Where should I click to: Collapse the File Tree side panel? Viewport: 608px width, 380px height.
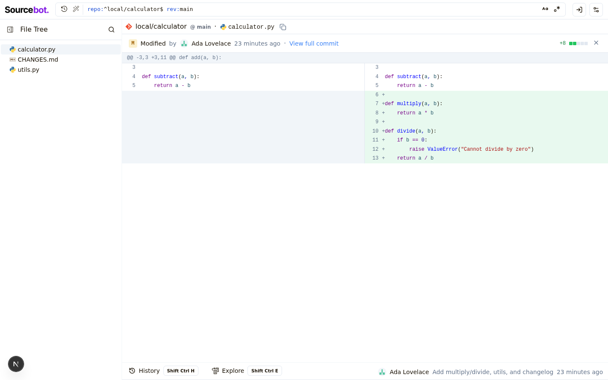coord(10,30)
